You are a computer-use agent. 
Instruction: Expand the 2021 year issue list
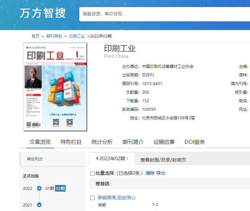[39, 205]
